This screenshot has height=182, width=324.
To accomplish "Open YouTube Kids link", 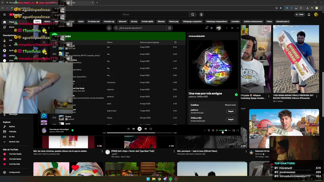I will click(x=14, y=164).
